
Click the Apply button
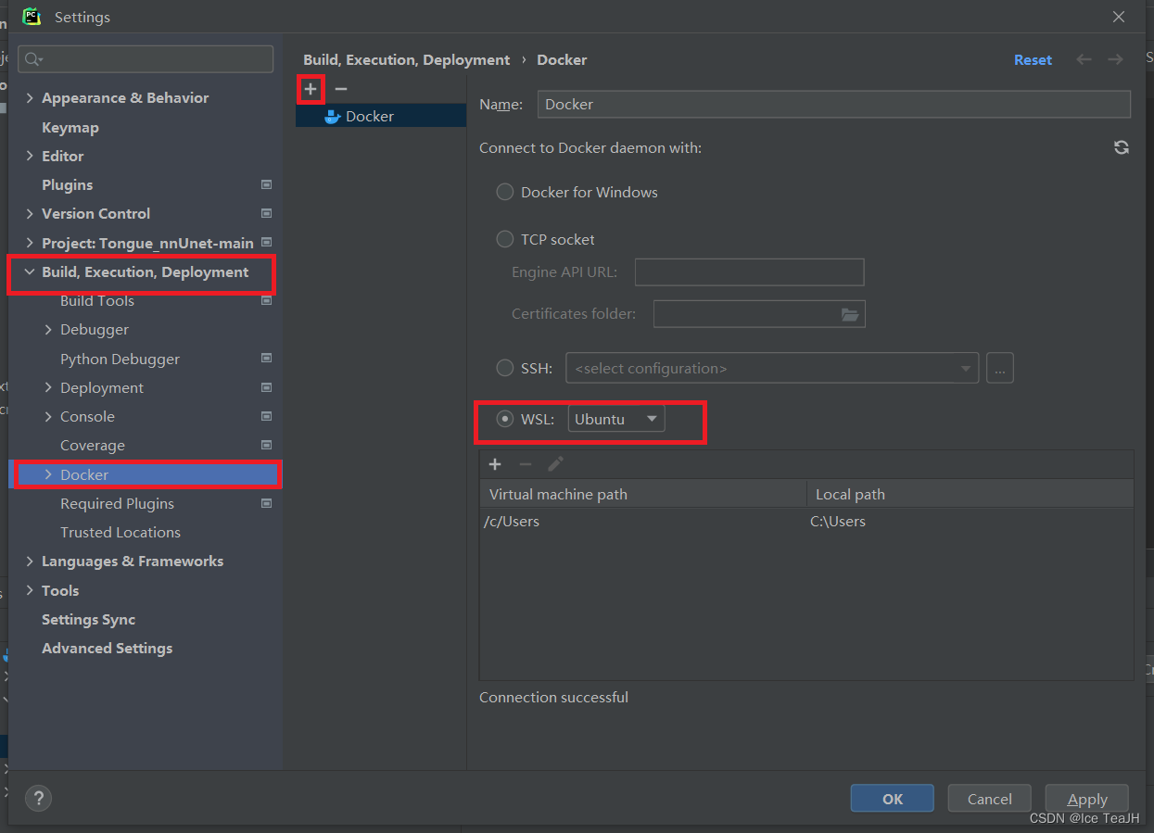point(1087,799)
